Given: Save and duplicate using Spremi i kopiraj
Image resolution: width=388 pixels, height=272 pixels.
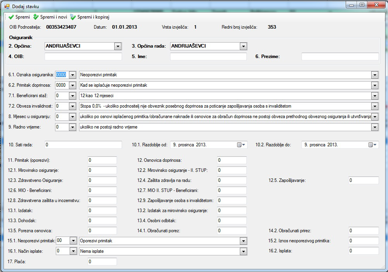Looking at the screenshot, I should coord(90,17).
